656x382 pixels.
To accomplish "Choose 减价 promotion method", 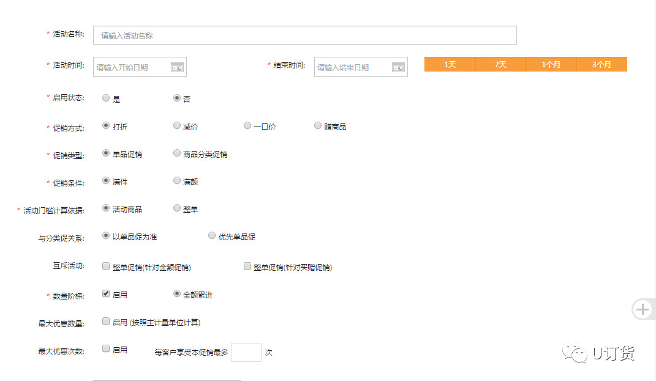I will click(177, 125).
